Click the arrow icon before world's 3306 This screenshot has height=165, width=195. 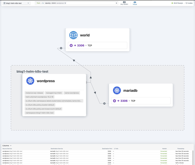pyautogui.click(x=75, y=45)
